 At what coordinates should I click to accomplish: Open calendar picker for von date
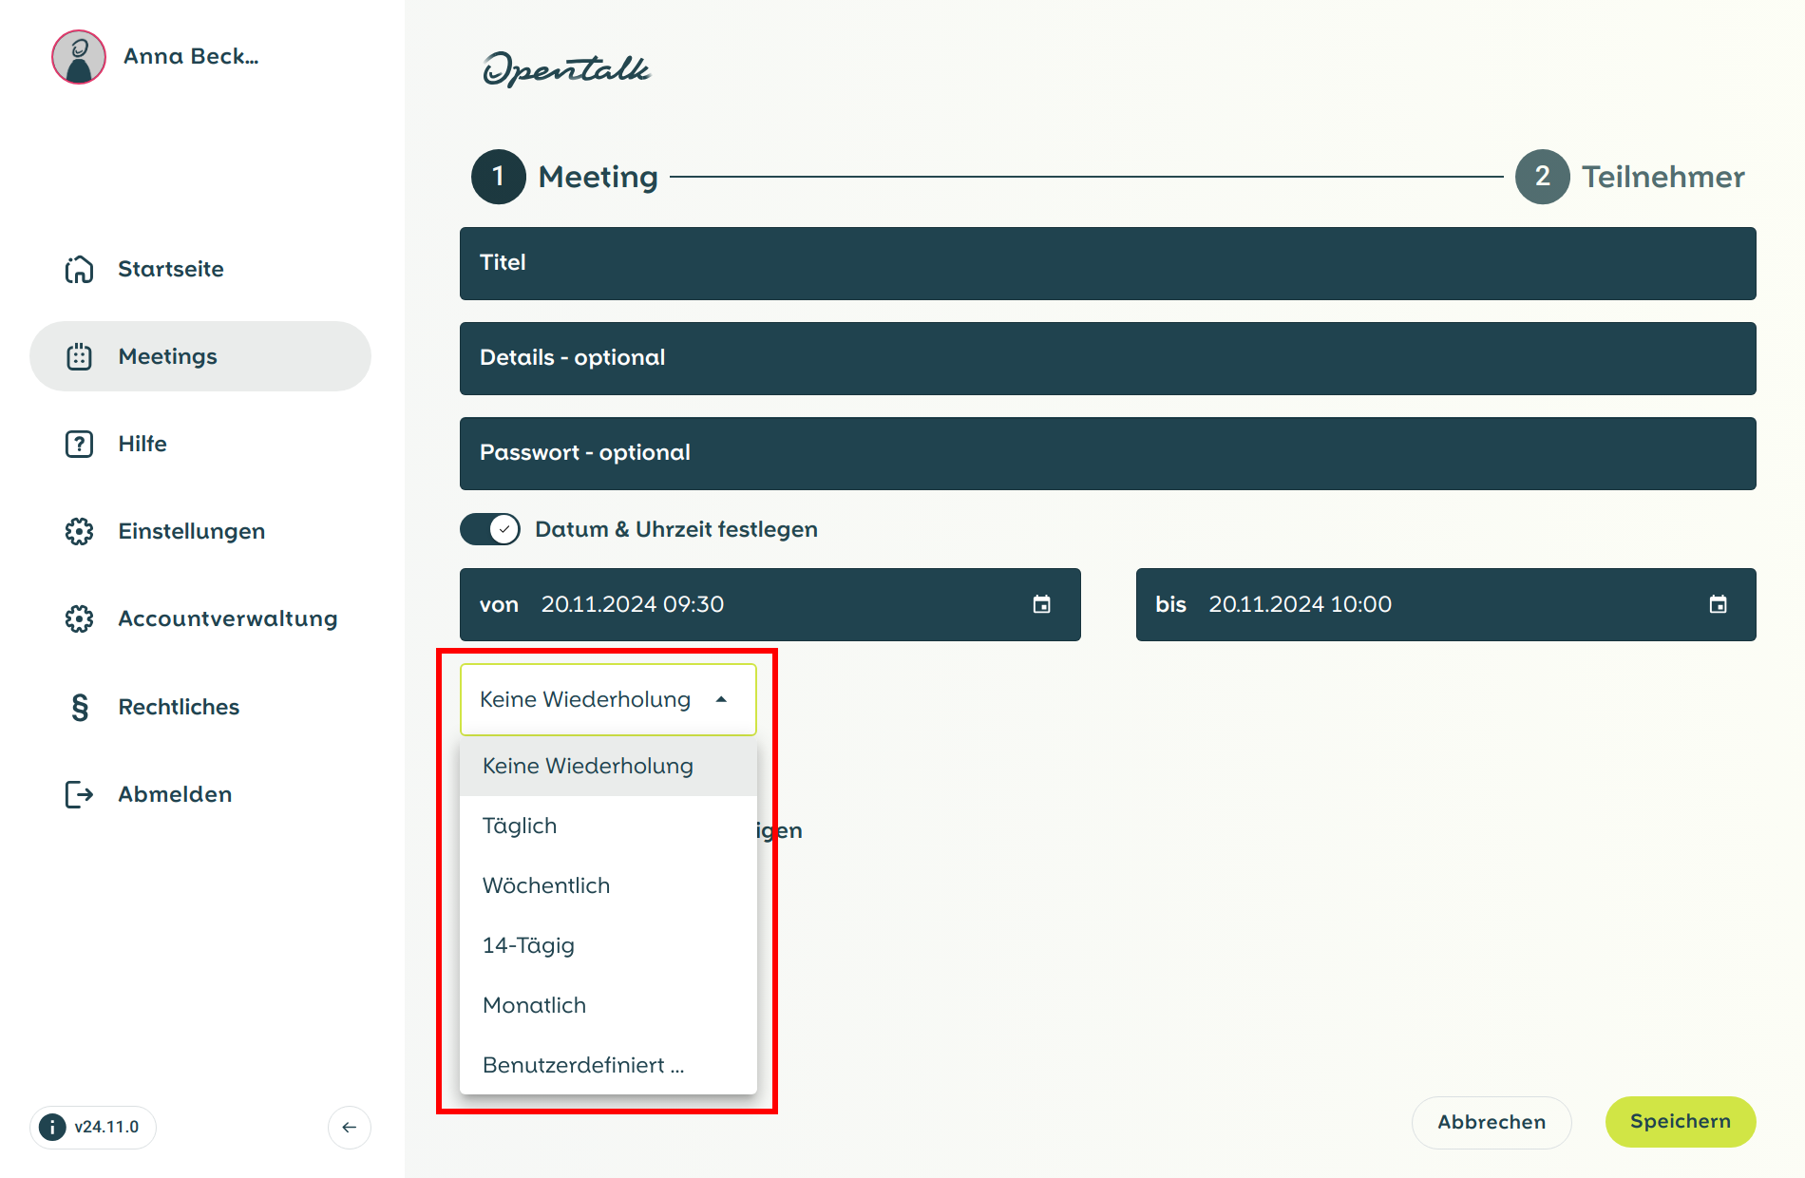tap(1041, 604)
